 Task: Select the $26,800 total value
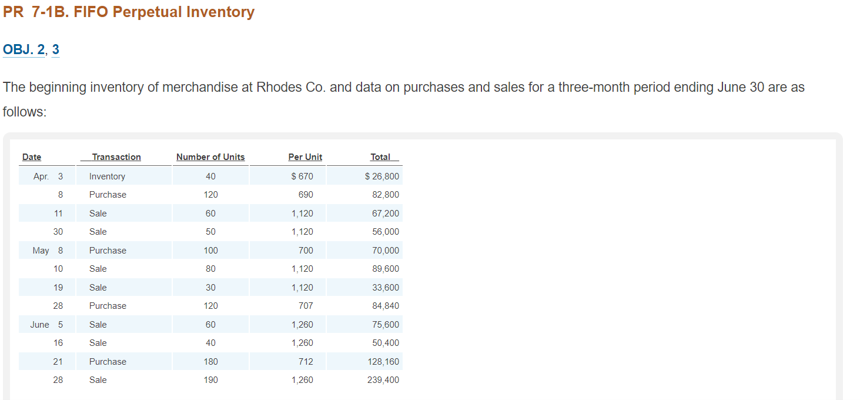[383, 176]
